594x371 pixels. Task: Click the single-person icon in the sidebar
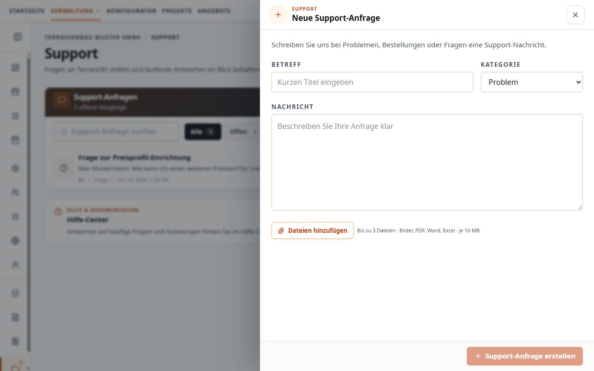point(15,265)
